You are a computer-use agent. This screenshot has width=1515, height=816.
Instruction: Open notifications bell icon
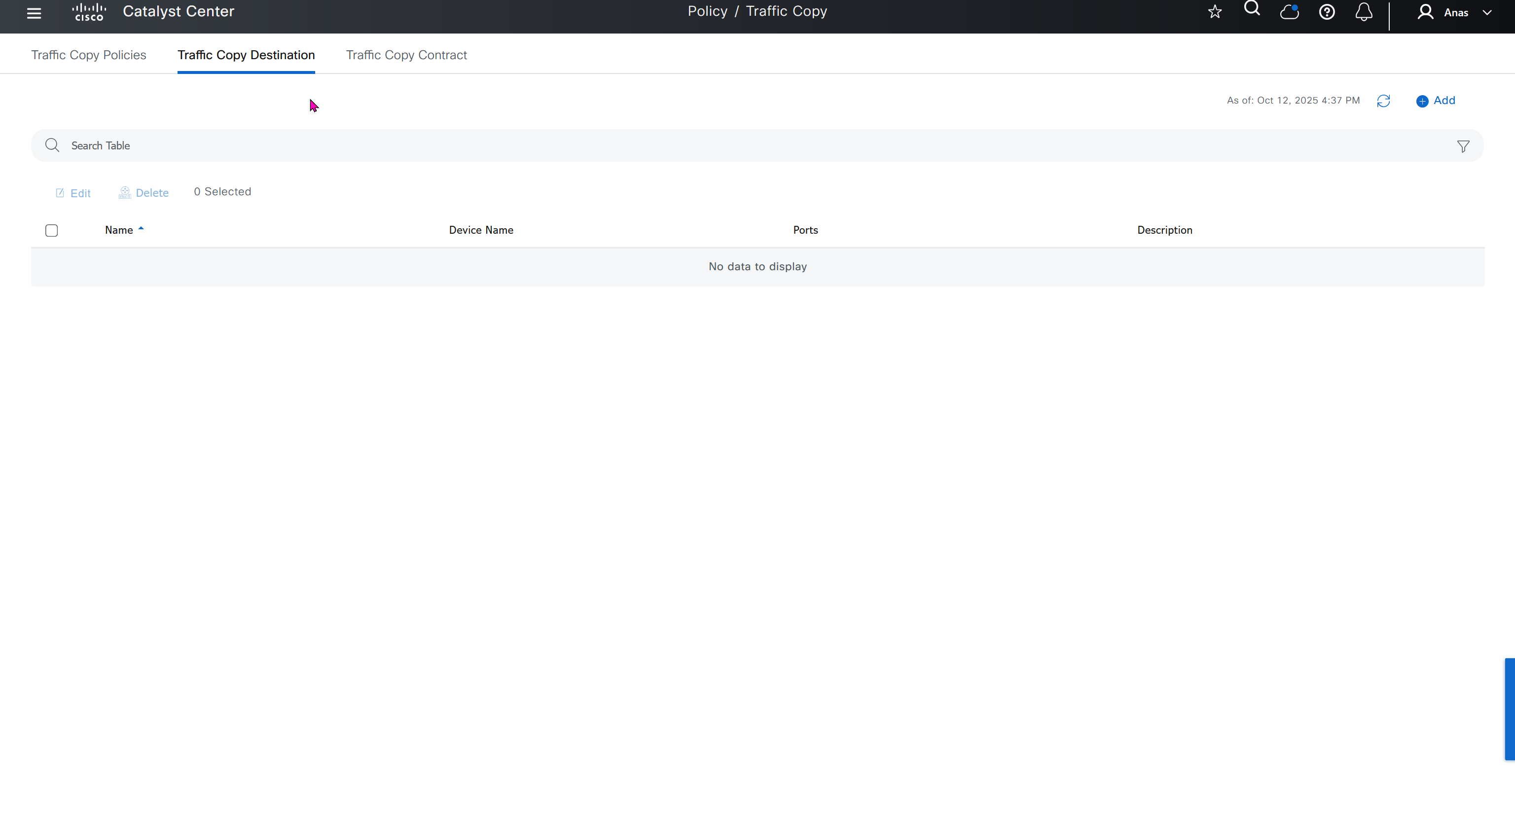pos(1364,12)
